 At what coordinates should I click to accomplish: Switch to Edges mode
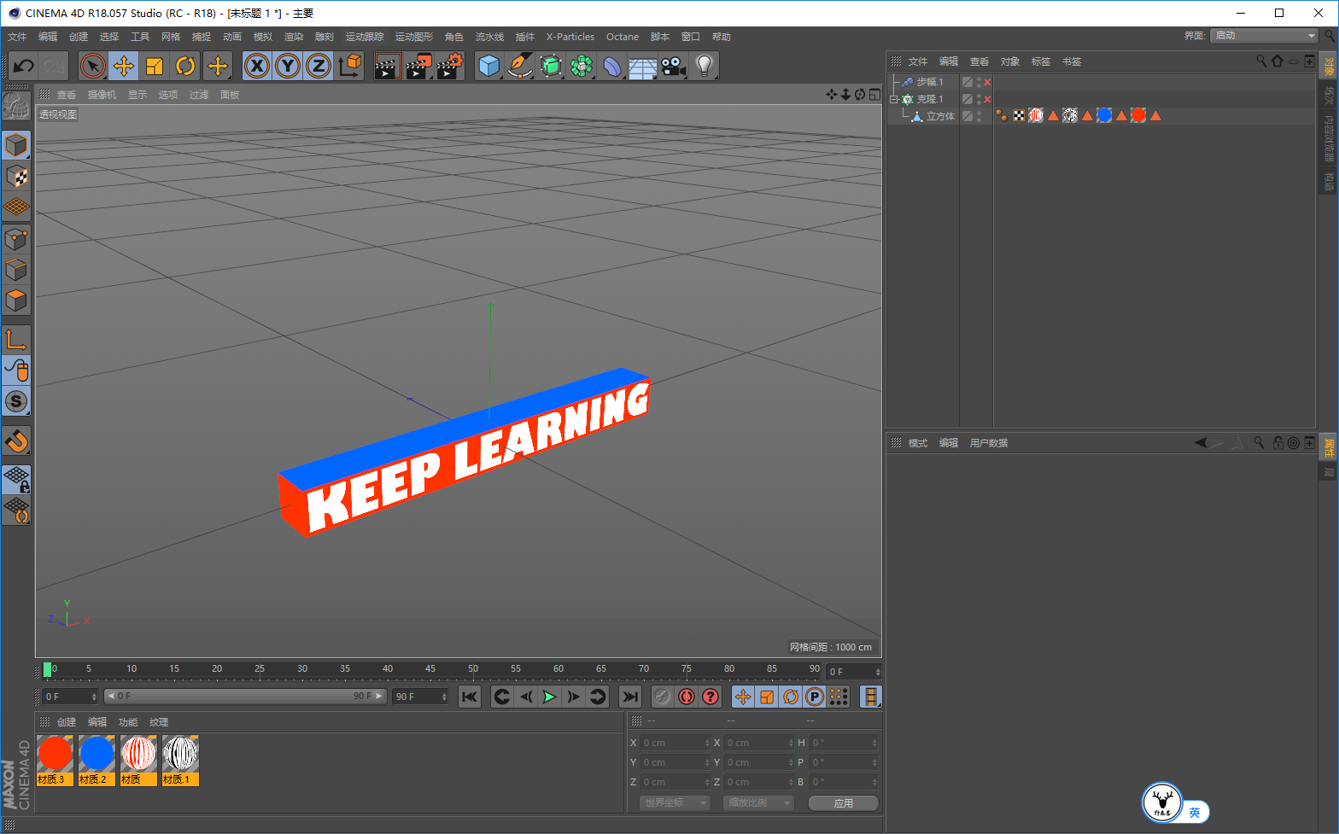16,270
